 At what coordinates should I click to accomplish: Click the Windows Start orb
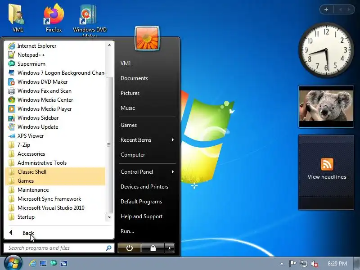pyautogui.click(x=13, y=263)
